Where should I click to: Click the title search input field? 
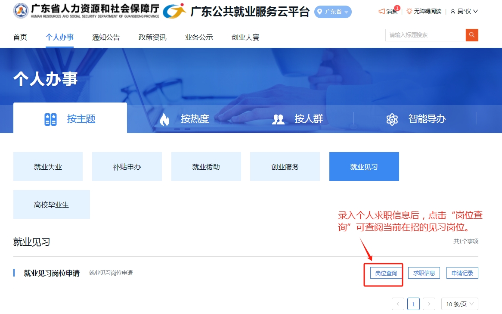tap(425, 35)
